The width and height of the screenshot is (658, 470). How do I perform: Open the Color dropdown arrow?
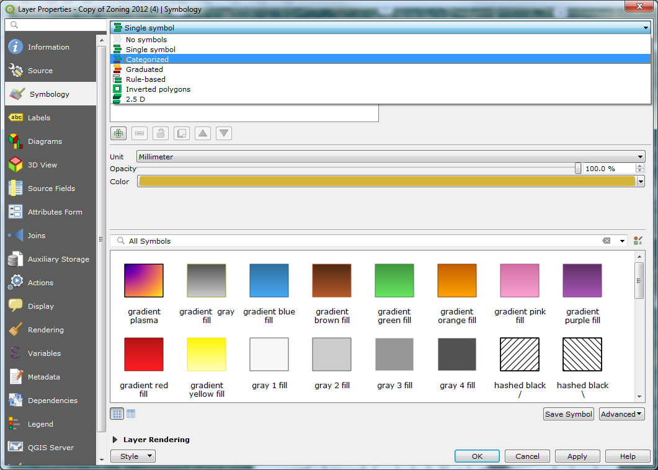coord(641,181)
